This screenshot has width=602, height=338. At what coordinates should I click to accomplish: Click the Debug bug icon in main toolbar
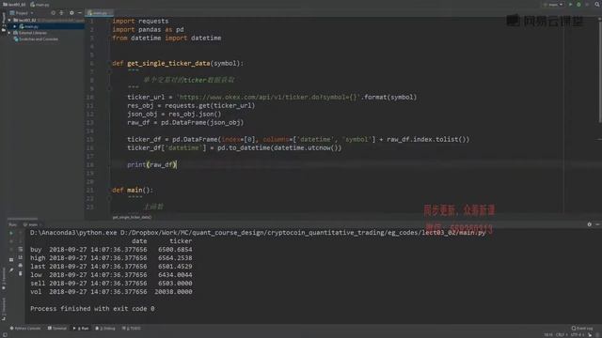point(578,5)
